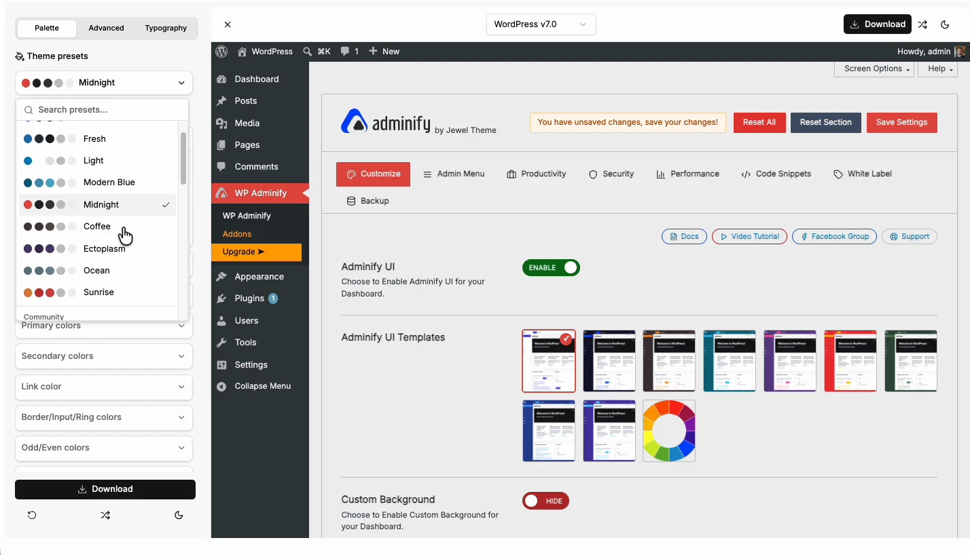Toggle dark mode moon icon in top bar
The height and width of the screenshot is (555, 970).
pyautogui.click(x=945, y=24)
